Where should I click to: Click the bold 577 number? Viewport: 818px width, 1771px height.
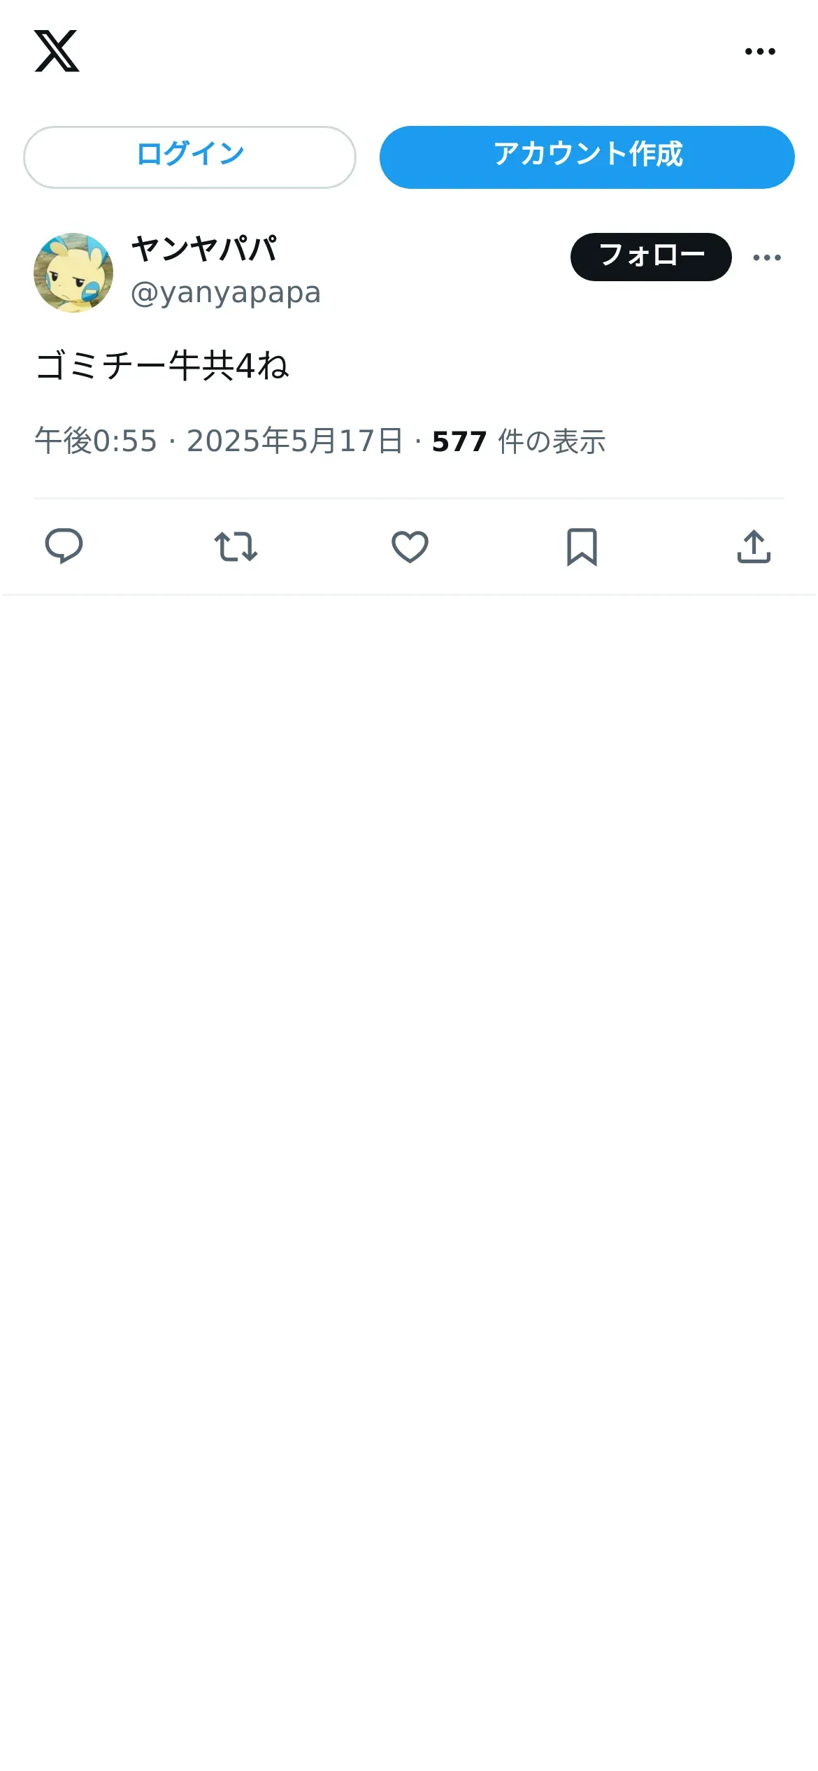459,441
